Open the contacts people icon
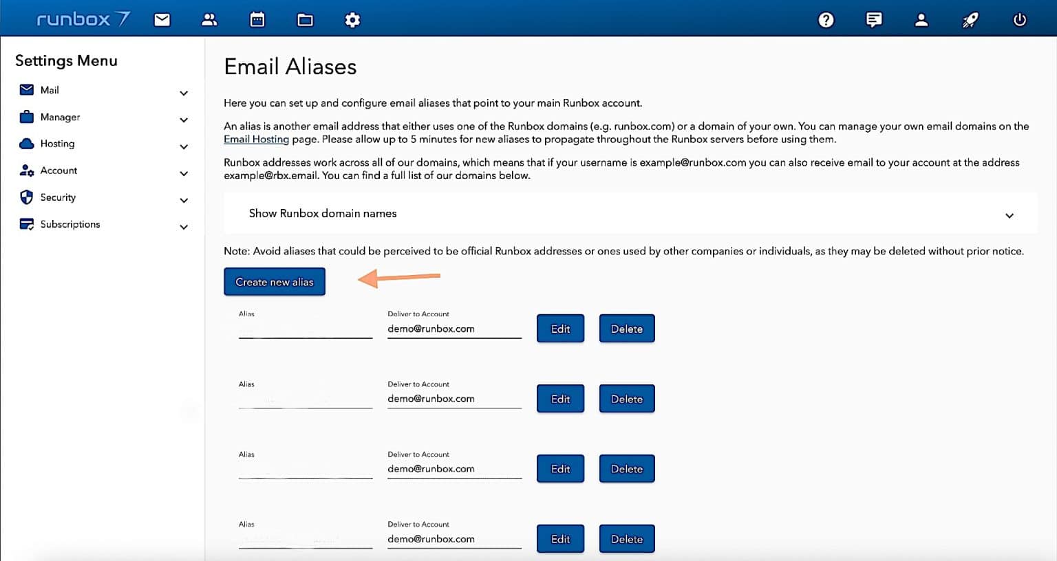The width and height of the screenshot is (1057, 561). point(209,20)
